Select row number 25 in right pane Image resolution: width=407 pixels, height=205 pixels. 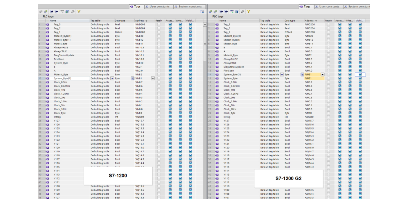209,117
